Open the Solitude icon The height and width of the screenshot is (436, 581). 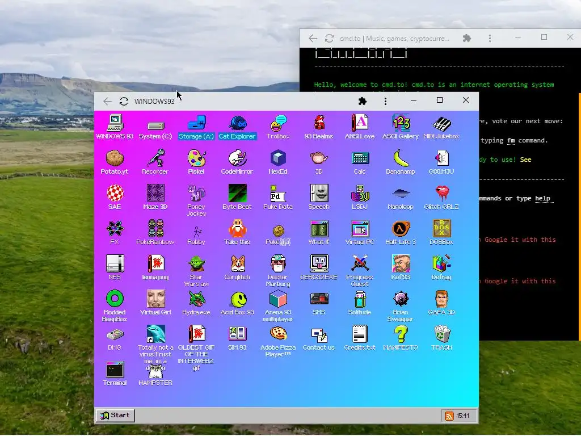pos(360,299)
